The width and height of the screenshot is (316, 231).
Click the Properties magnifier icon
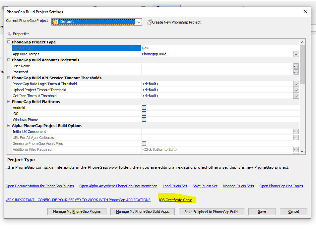pyautogui.click(x=10, y=33)
